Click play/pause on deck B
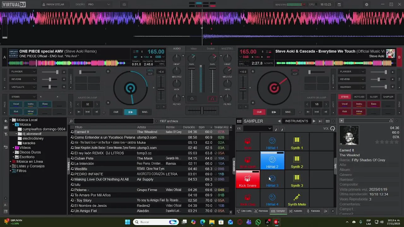 274,112
